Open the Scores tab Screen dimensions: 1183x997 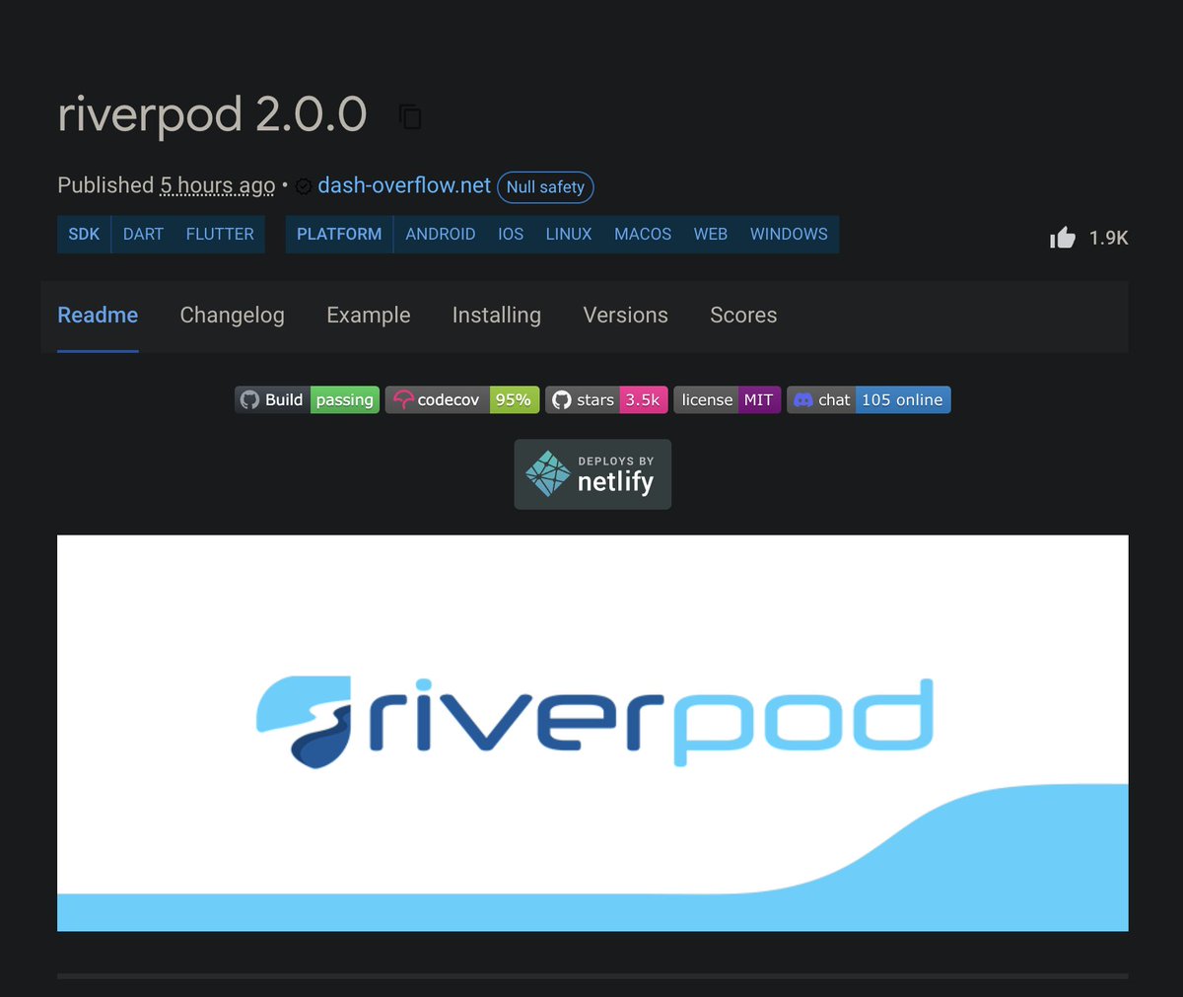743,316
